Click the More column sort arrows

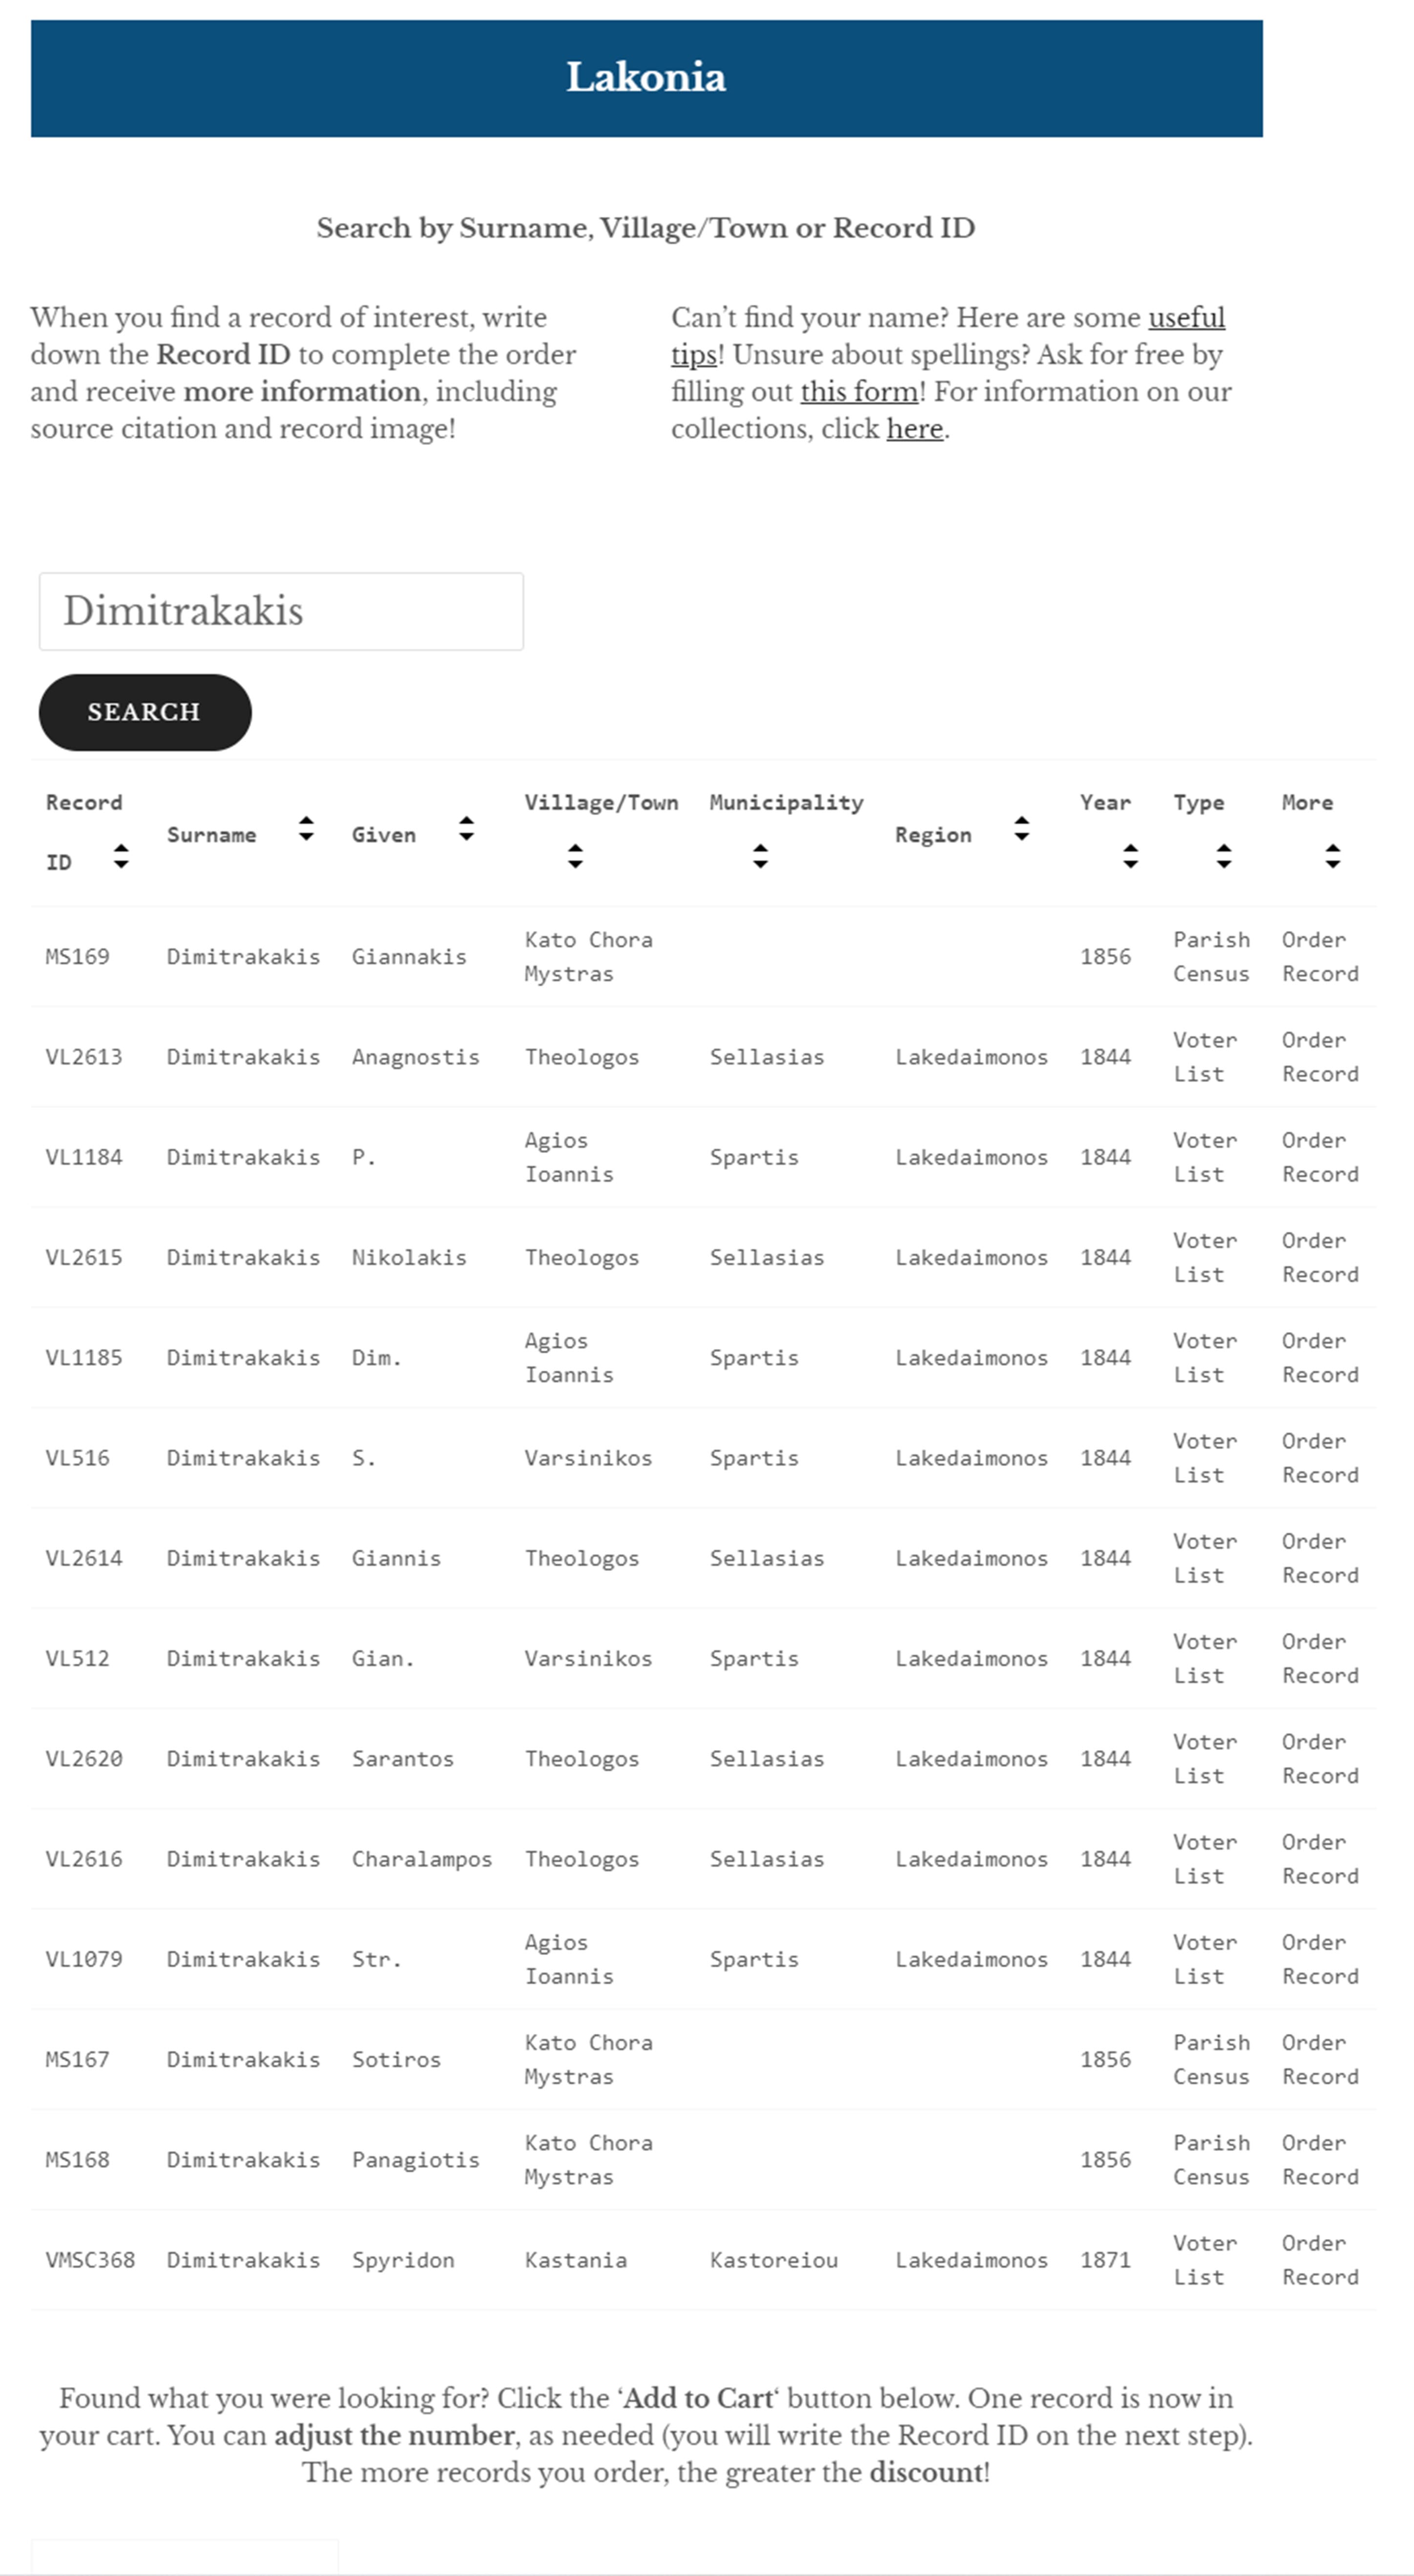(x=1332, y=856)
